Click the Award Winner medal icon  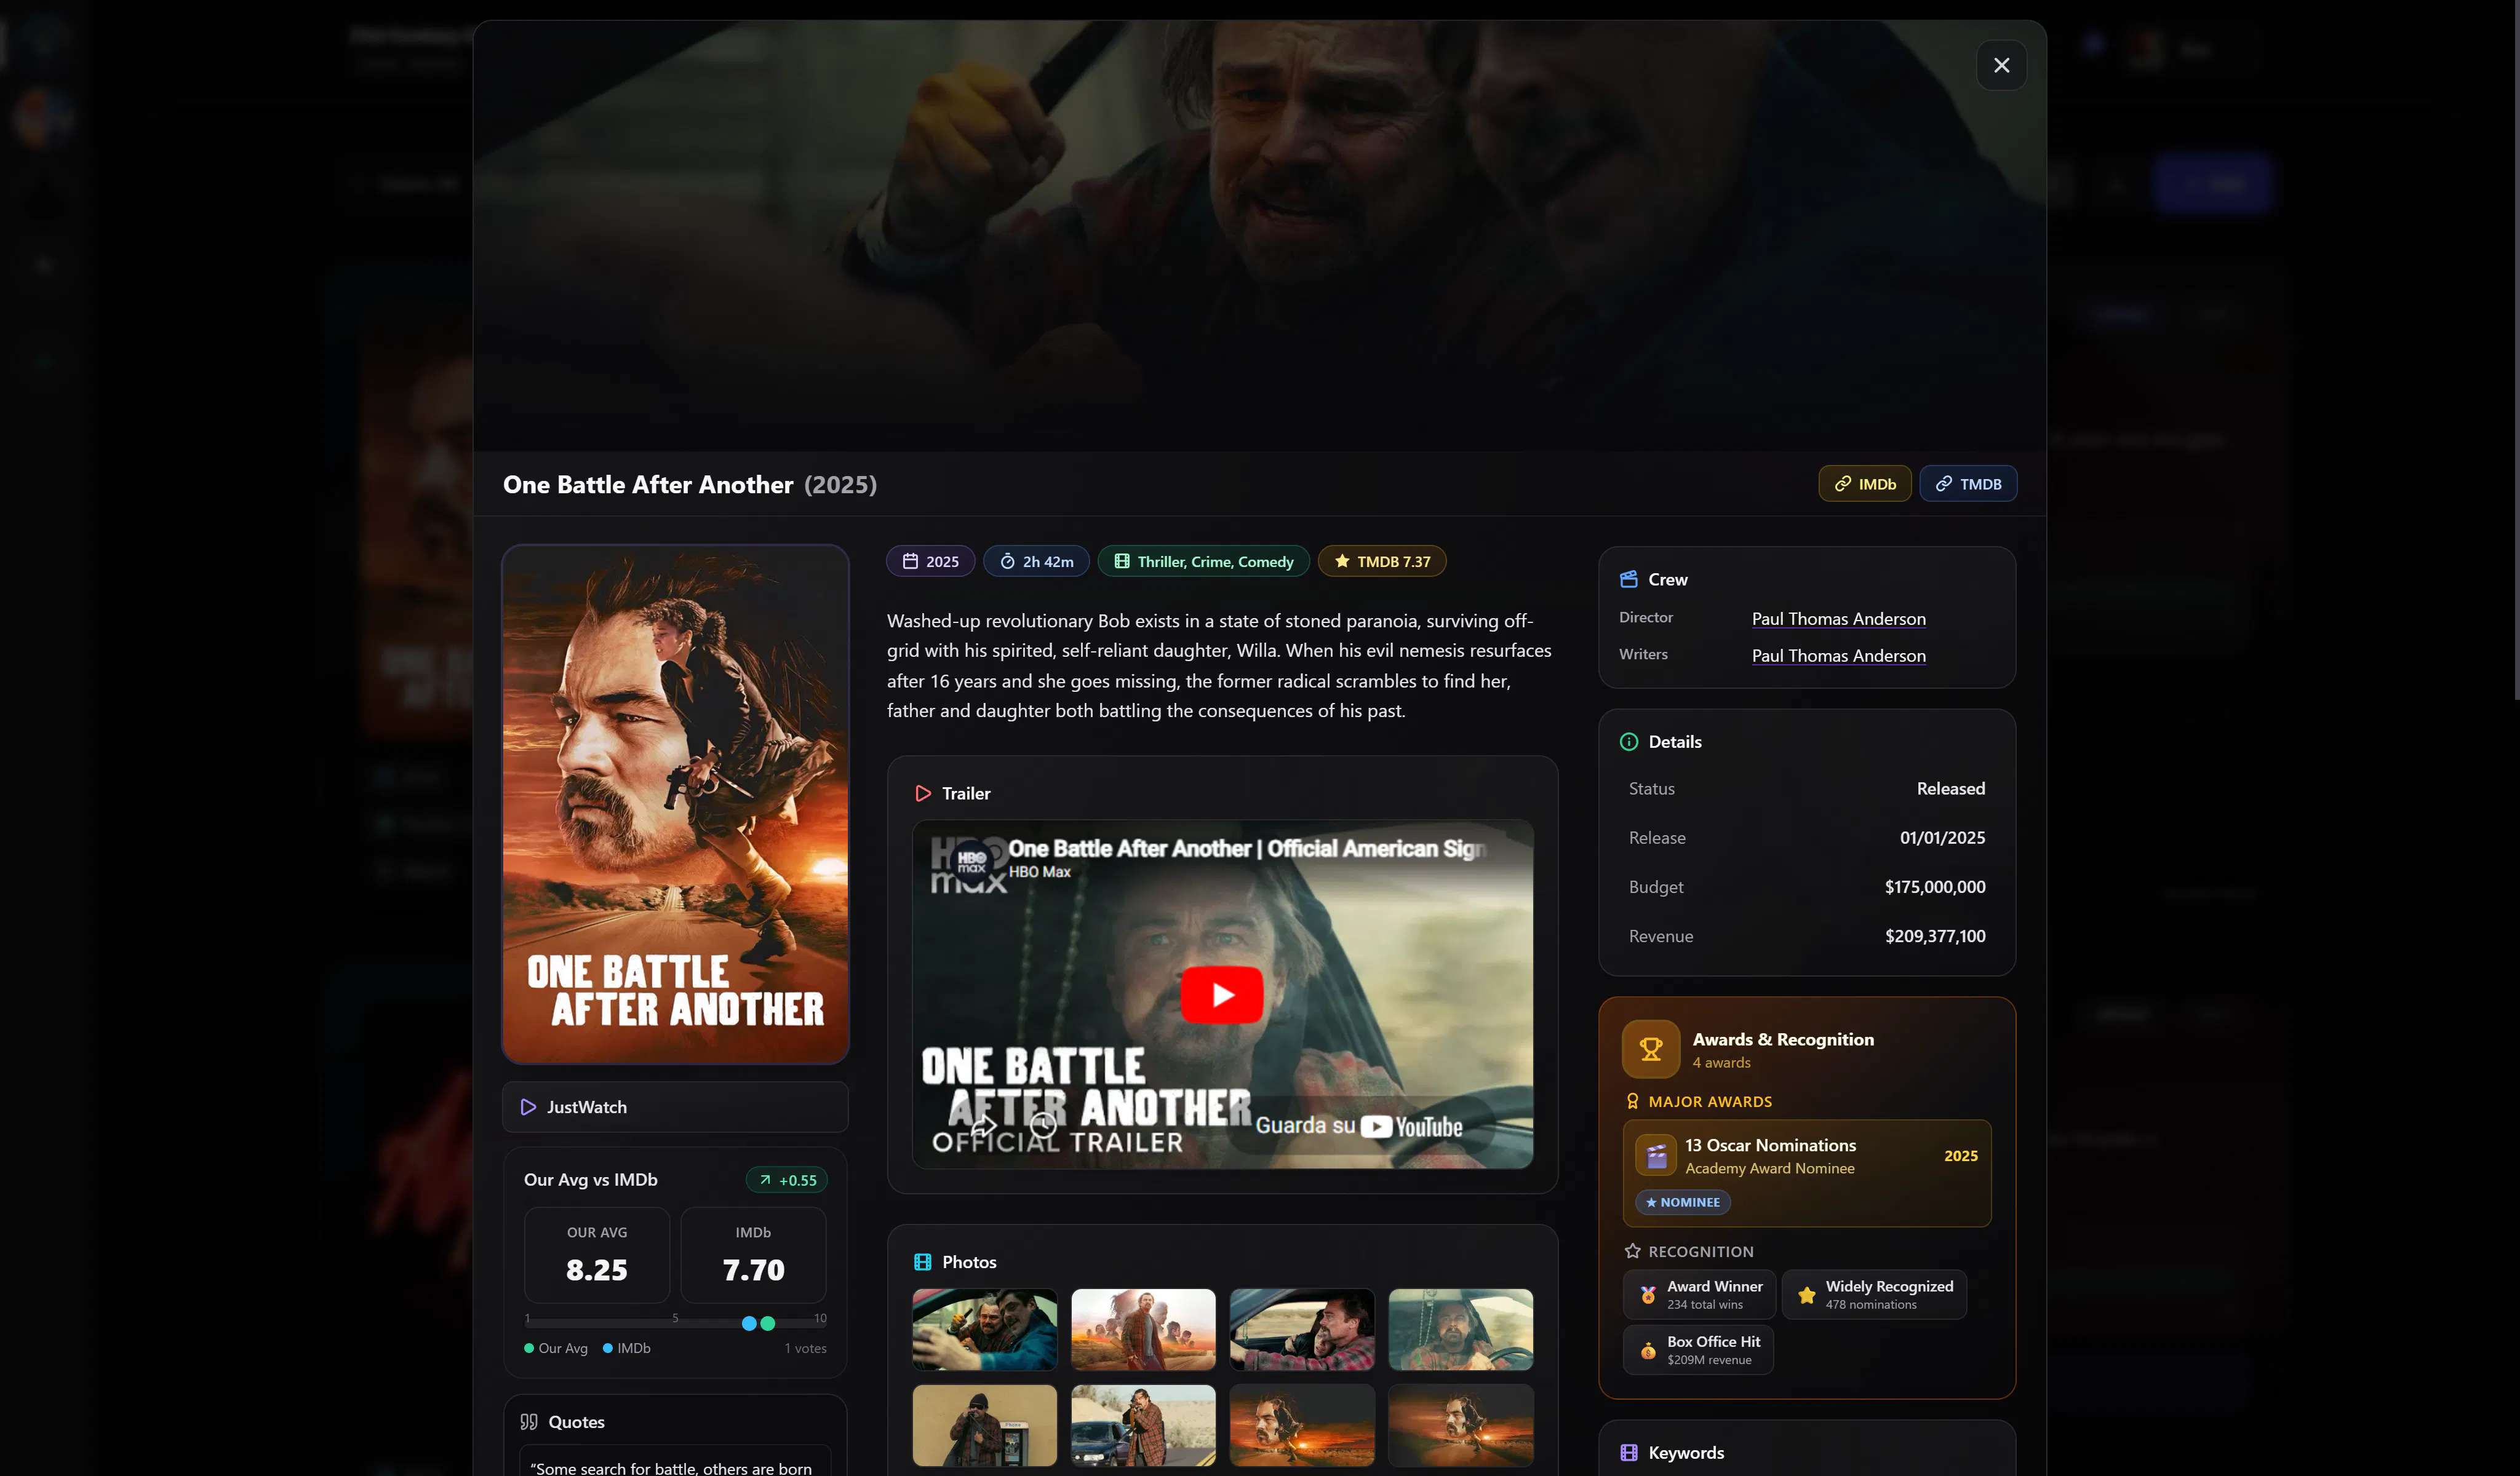click(x=1648, y=1295)
